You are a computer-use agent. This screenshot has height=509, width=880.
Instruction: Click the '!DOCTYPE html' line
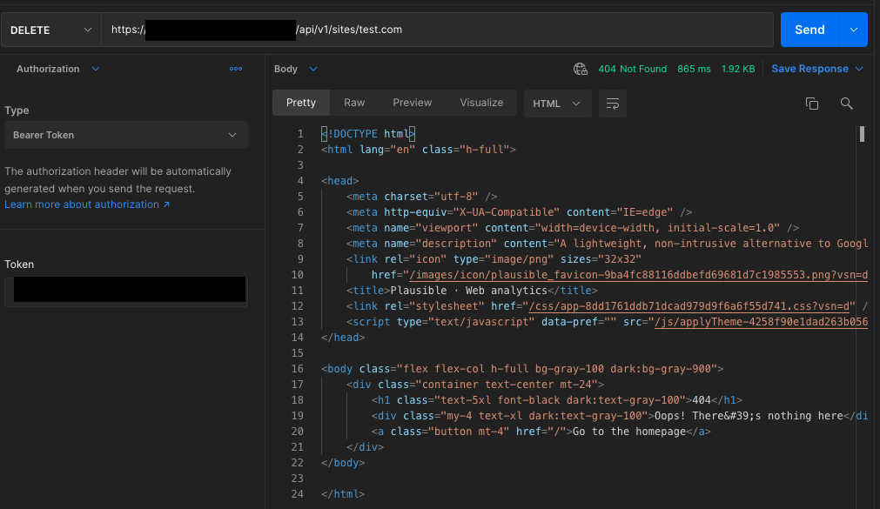[x=368, y=134]
